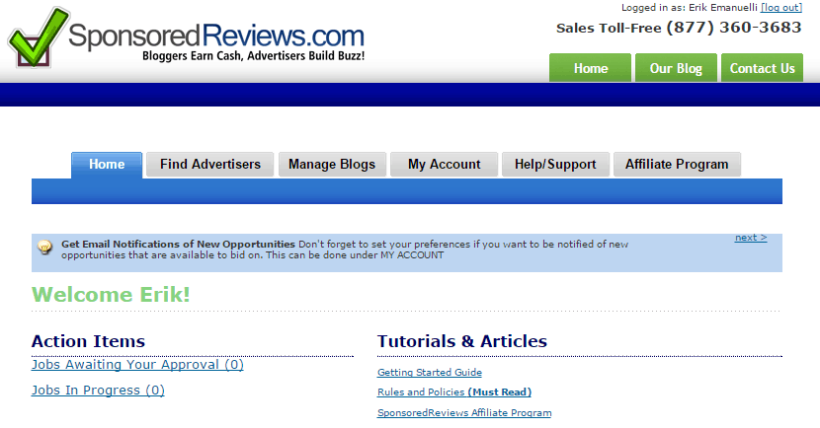Switch to the Find Advertisers tab
The image size is (820, 428).
(x=210, y=165)
